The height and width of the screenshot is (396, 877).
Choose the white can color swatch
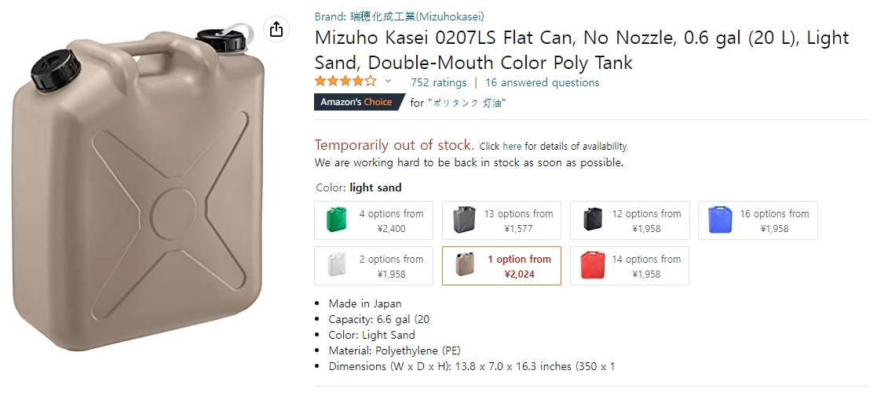tap(374, 266)
